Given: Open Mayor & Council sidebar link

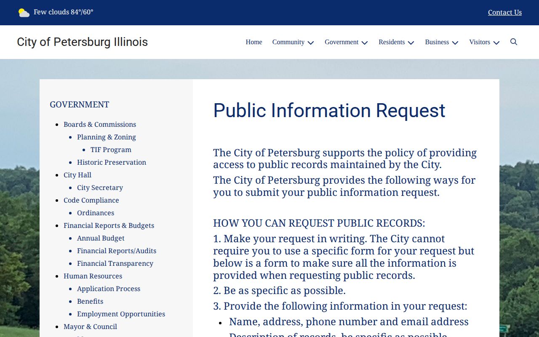Looking at the screenshot, I should [x=90, y=327].
